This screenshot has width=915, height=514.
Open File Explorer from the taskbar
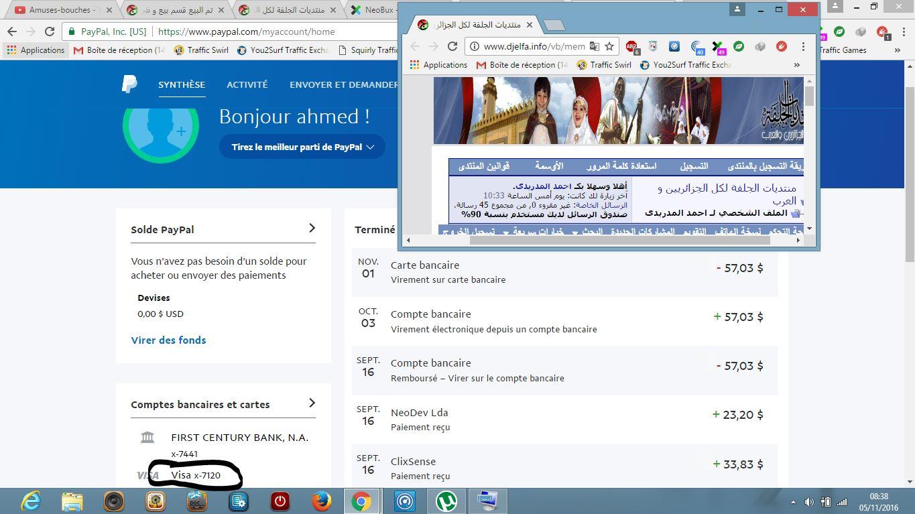(72, 501)
